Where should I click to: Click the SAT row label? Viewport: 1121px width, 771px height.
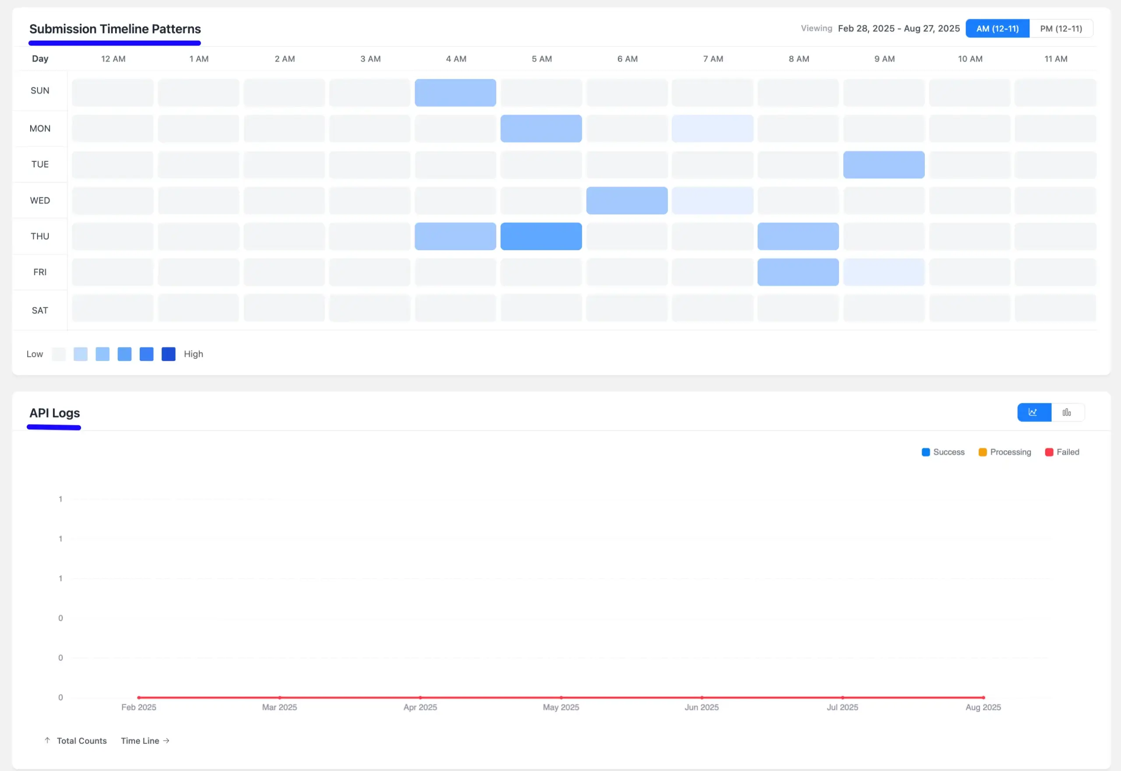click(40, 311)
